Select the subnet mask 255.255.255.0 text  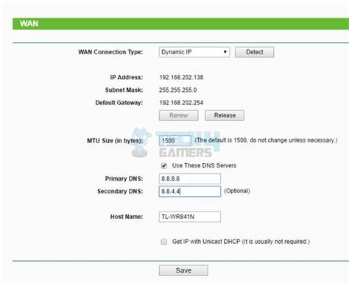click(177, 90)
